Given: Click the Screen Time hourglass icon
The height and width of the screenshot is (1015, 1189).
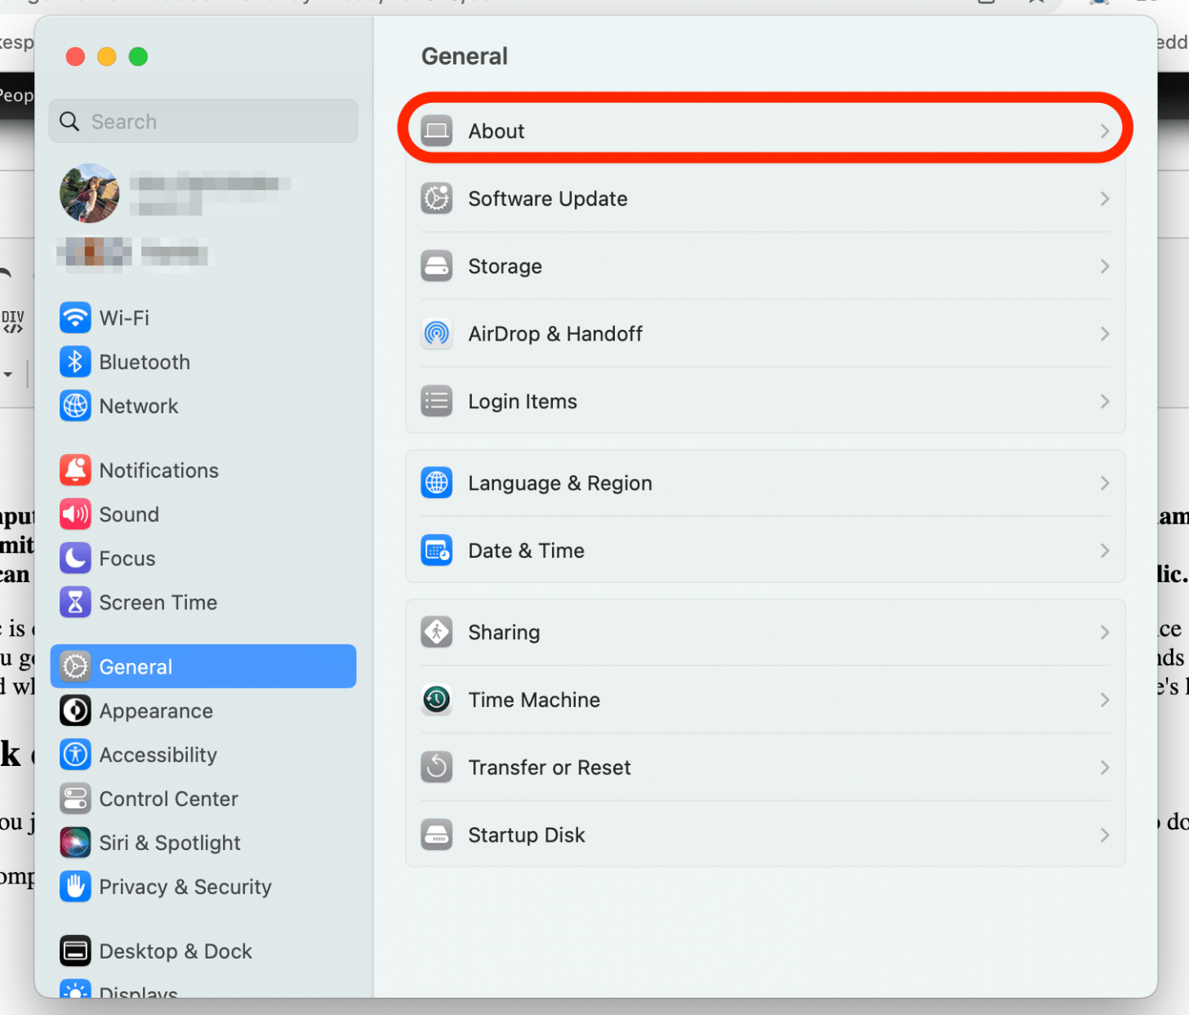Looking at the screenshot, I should [x=75, y=603].
